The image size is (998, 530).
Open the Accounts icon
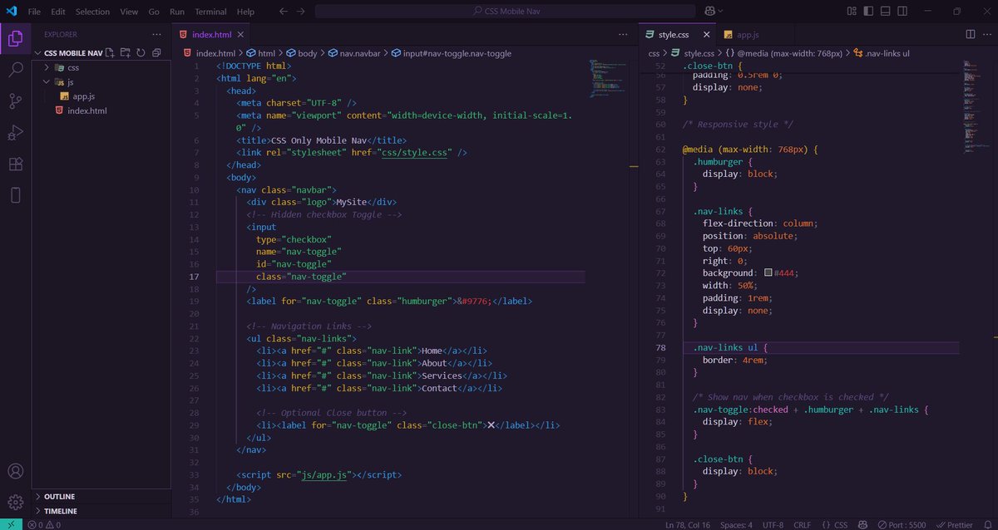(15, 473)
